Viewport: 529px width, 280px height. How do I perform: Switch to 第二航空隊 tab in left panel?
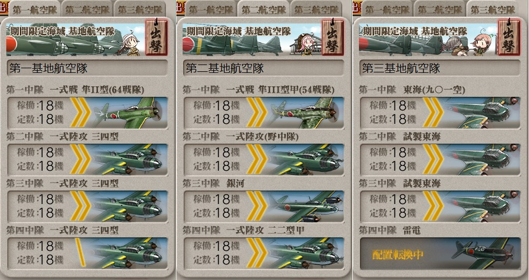pyautogui.click(x=87, y=9)
